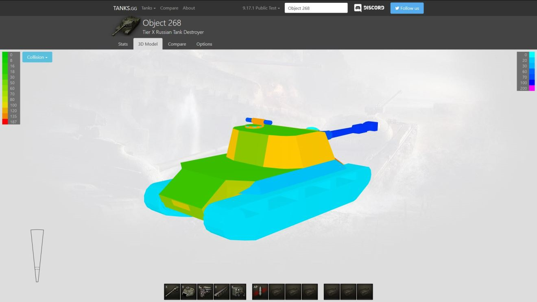
Task: Click the engine module icon
Action: tap(205, 292)
